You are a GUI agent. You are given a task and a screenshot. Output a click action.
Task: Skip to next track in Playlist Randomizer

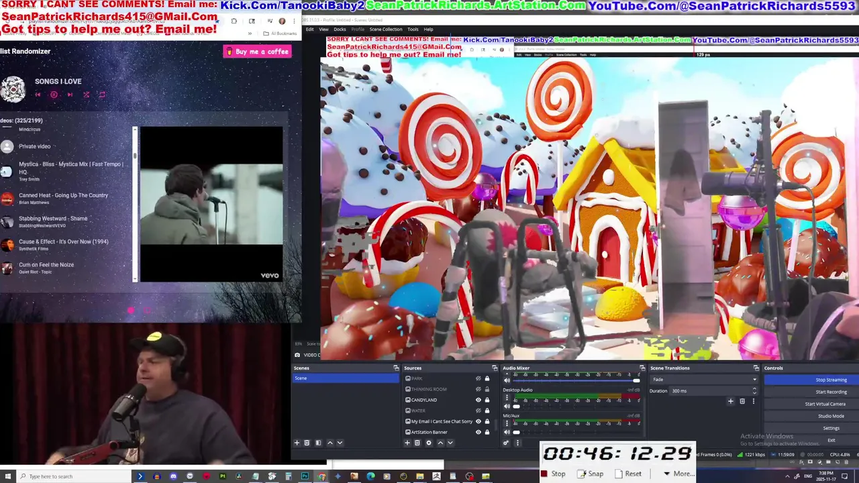(x=70, y=95)
